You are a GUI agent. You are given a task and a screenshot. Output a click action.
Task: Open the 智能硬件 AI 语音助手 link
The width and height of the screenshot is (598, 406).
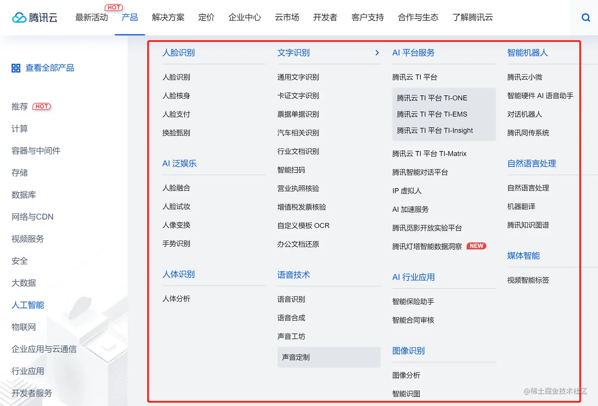(540, 96)
